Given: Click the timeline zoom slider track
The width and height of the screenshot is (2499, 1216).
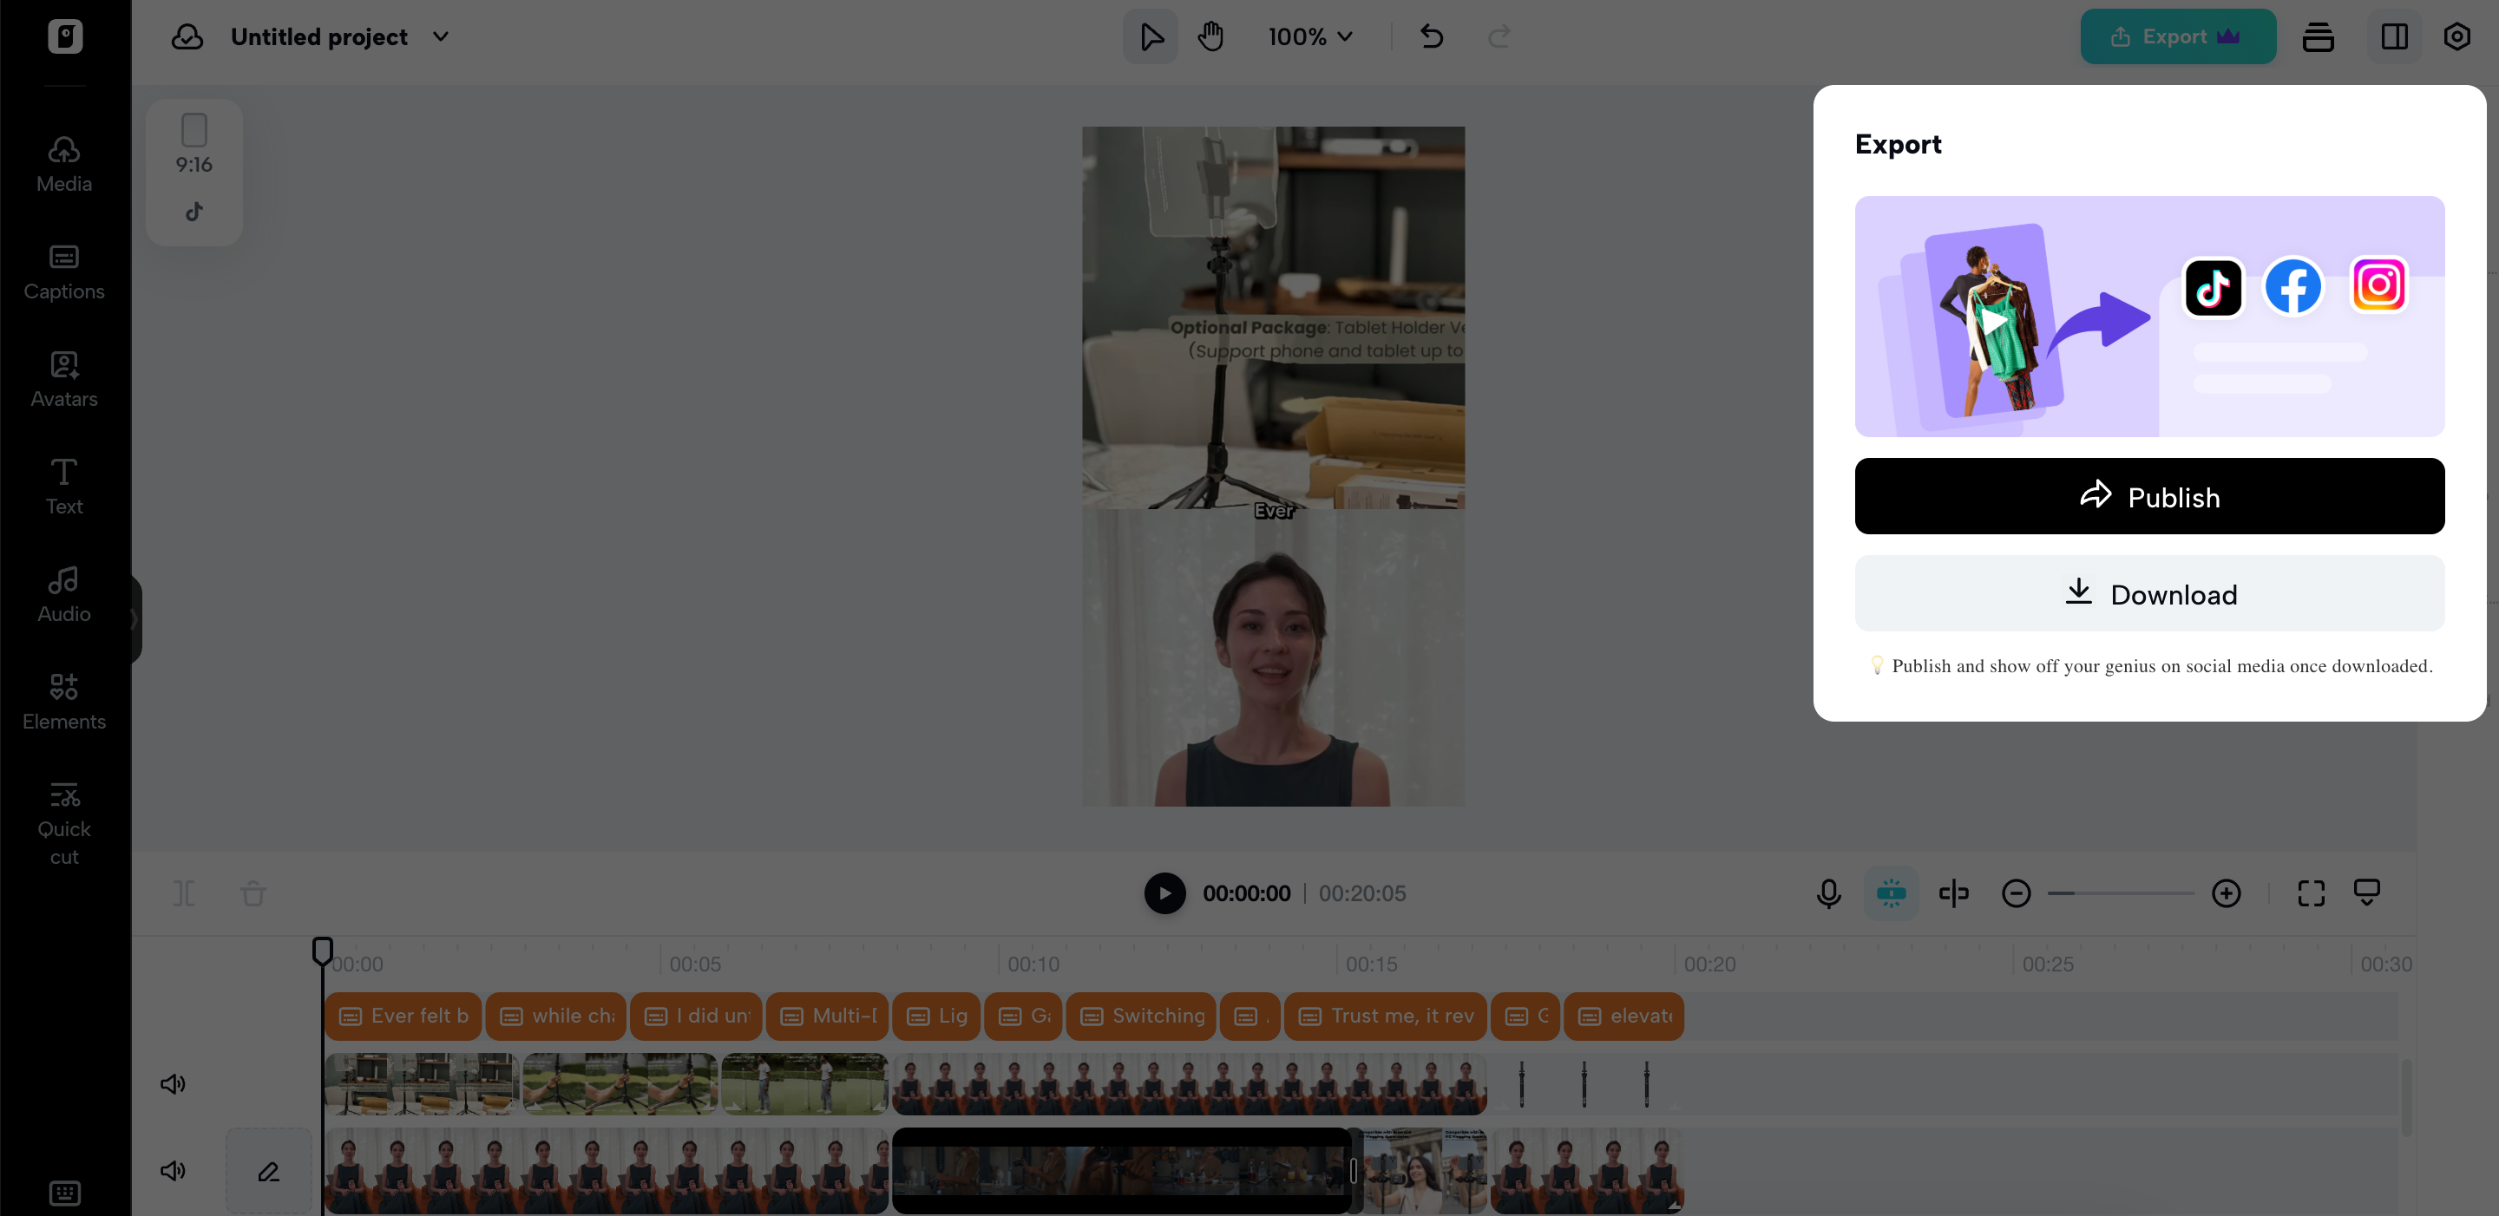Looking at the screenshot, I should tap(2121, 893).
